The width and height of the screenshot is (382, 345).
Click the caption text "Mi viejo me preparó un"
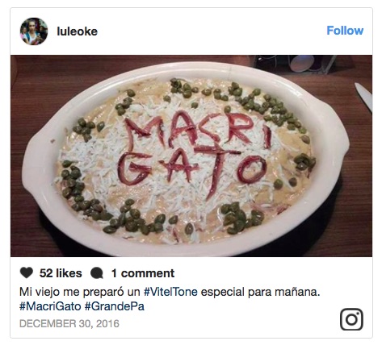(x=80, y=292)
